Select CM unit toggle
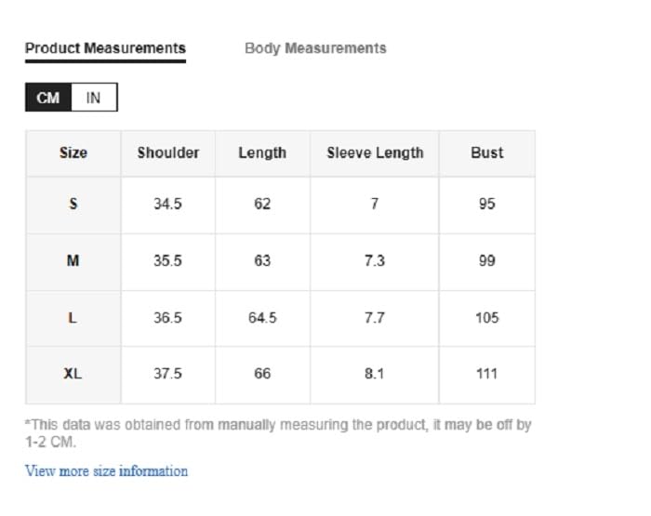 pyautogui.click(x=48, y=98)
